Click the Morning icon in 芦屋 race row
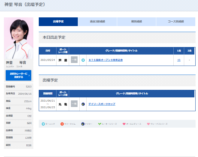Image resolution: width=198 pixels, height=157 pixels. tap(83, 60)
